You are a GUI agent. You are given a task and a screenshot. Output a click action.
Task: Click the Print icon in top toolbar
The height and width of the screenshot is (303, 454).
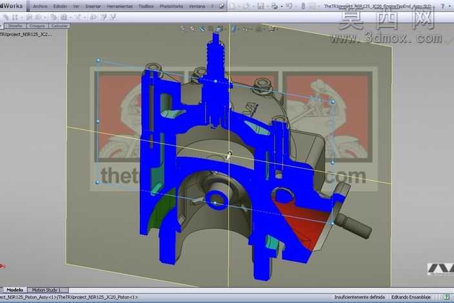tap(275, 6)
